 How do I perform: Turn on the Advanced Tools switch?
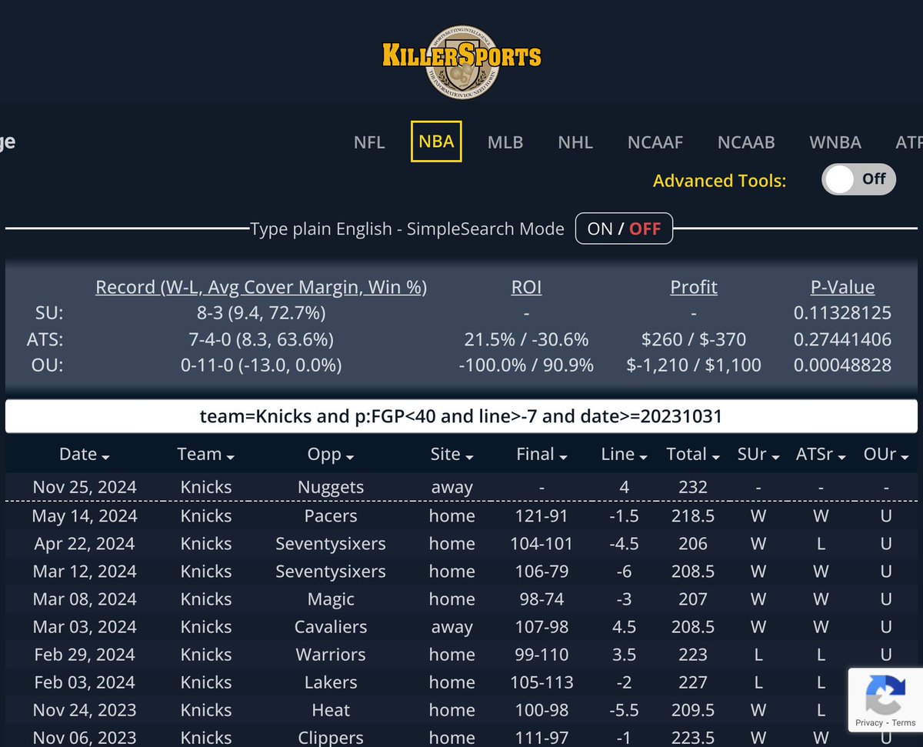858,179
